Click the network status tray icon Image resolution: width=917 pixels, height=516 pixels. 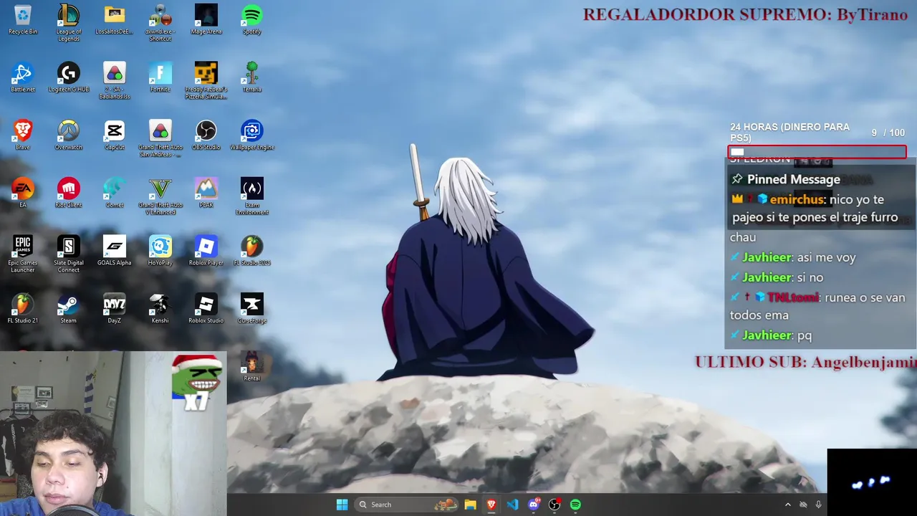(803, 505)
